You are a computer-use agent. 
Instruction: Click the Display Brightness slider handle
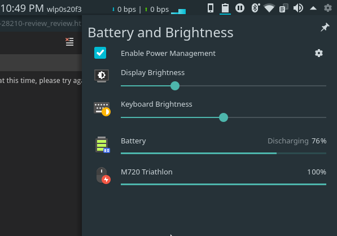(x=175, y=86)
